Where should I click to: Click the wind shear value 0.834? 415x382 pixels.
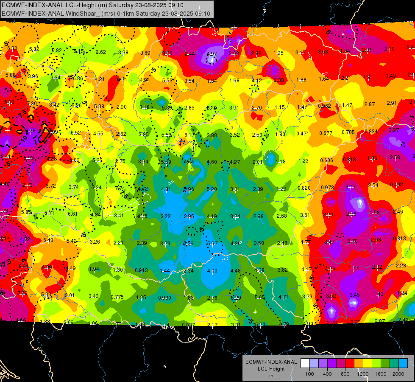371,132
